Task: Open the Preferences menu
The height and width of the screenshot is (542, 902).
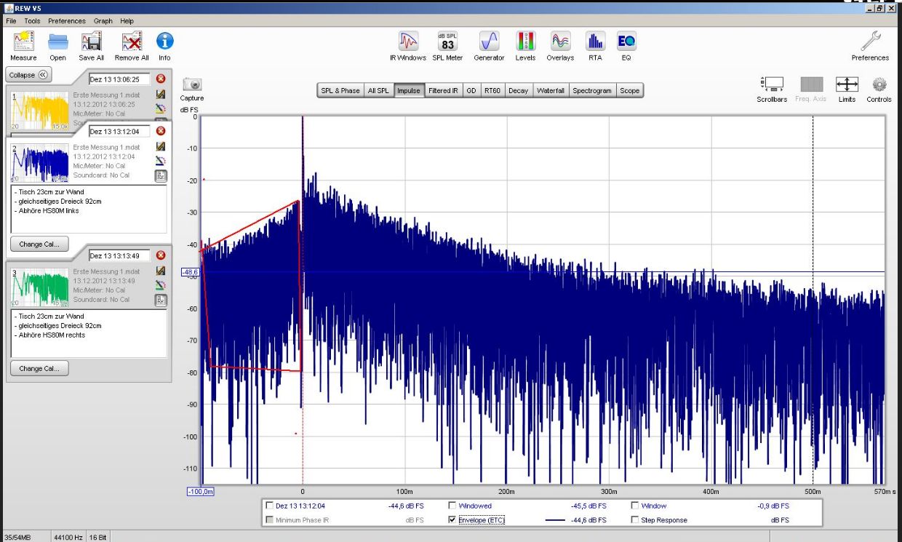Action: point(67,21)
